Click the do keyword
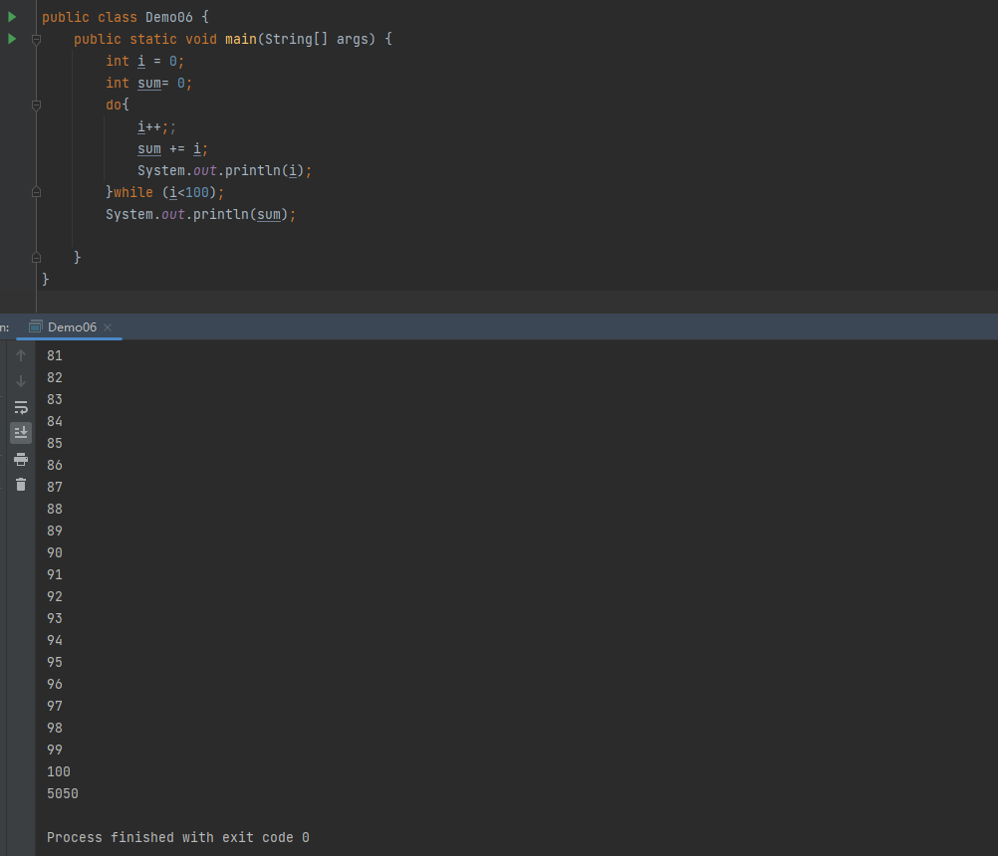998x856 pixels. (x=114, y=105)
